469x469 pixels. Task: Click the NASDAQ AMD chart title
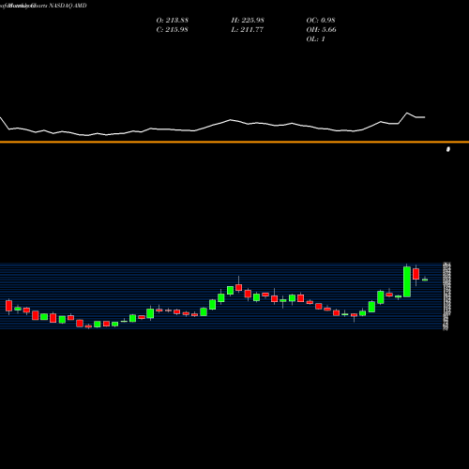43,6
